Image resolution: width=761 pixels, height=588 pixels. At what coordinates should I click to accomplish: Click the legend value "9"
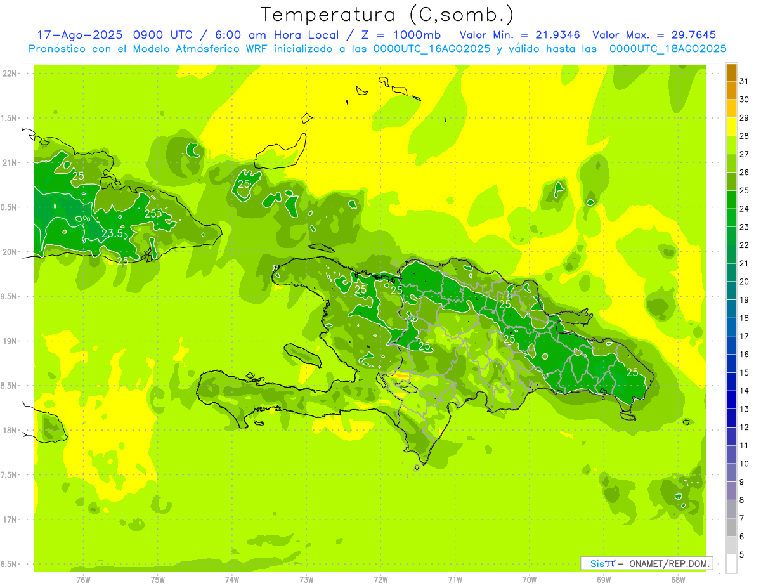click(x=742, y=482)
